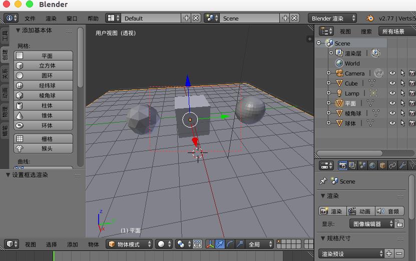Screen dimensions: 416x261
Task: Add a 猴头 monkey mesh
Action: pyautogui.click(x=47, y=148)
